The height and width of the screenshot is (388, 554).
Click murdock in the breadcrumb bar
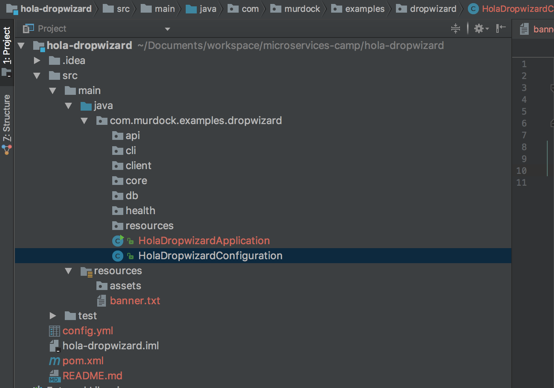302,9
